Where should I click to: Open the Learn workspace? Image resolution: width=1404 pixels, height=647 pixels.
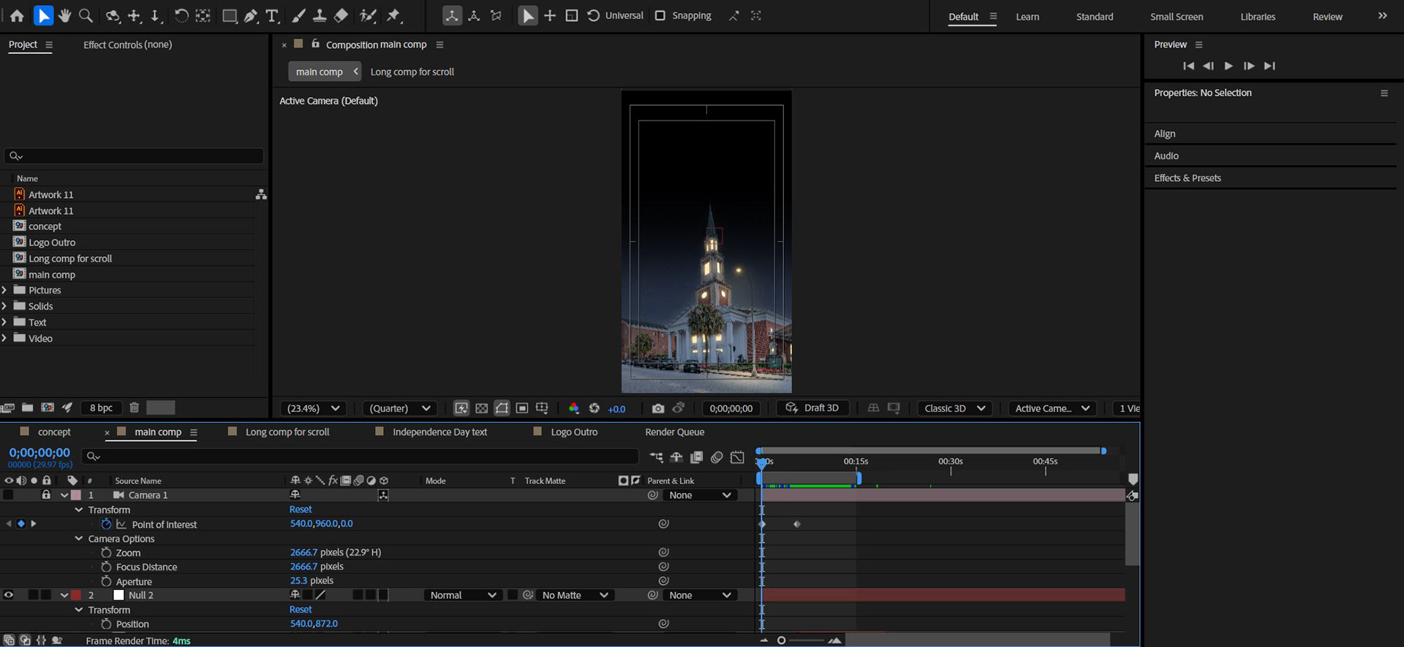(x=1027, y=17)
